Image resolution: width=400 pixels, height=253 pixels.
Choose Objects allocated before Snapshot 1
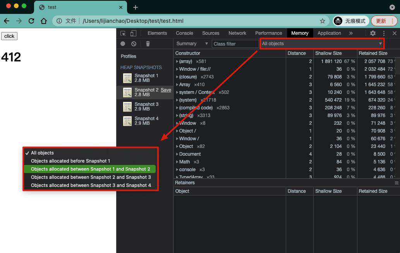pos(90,161)
